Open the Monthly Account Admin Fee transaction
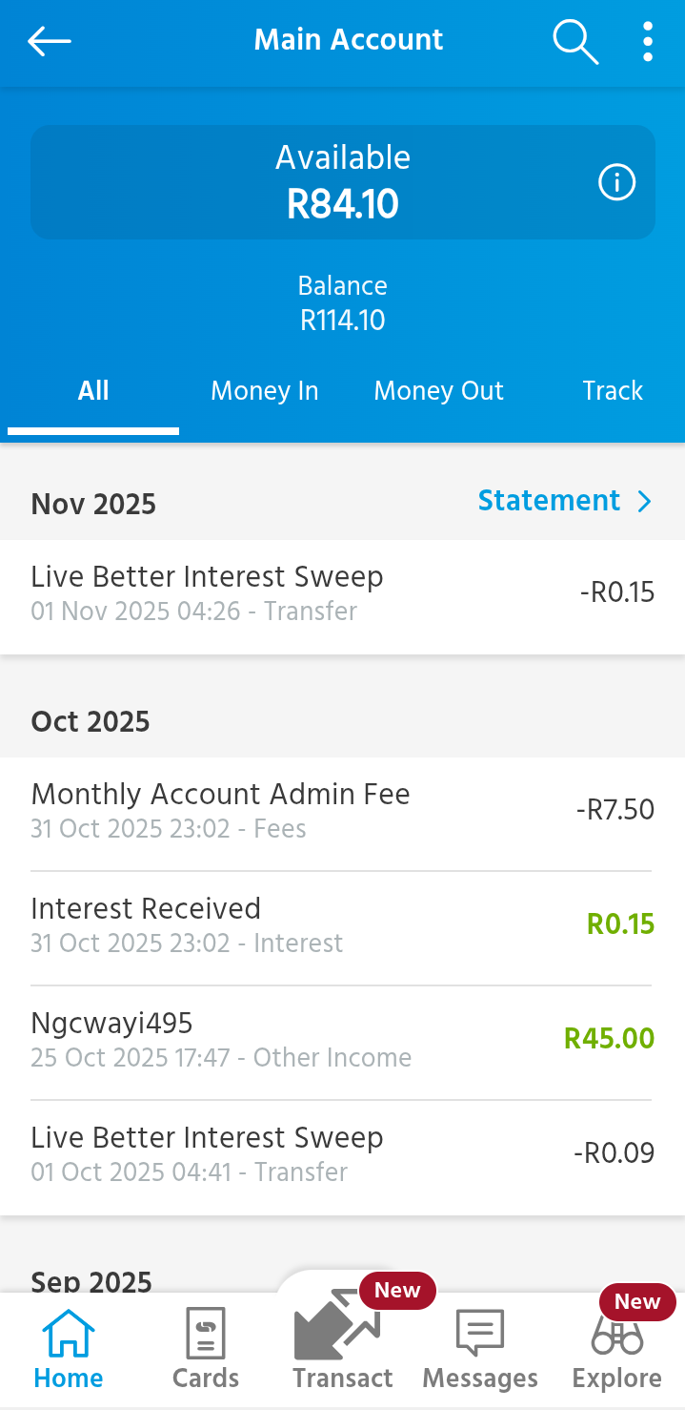The height and width of the screenshot is (1410, 685). pos(343,808)
